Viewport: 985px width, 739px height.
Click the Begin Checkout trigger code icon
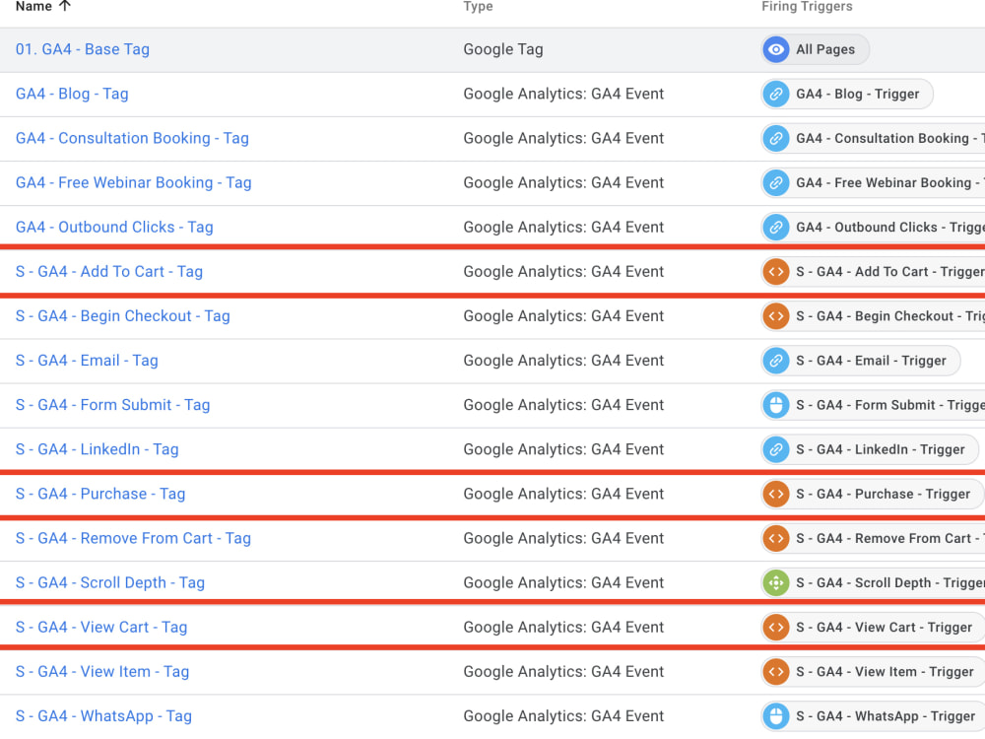tap(776, 316)
